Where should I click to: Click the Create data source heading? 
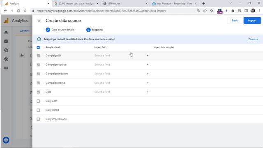(x=63, y=21)
